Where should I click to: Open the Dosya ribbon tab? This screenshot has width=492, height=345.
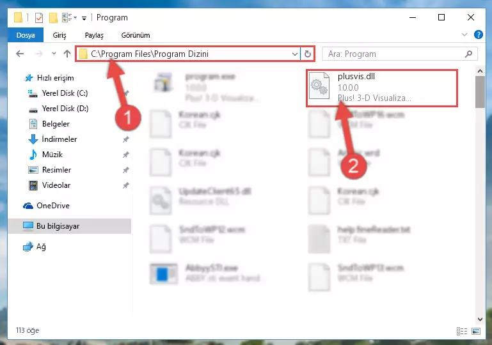coord(26,35)
